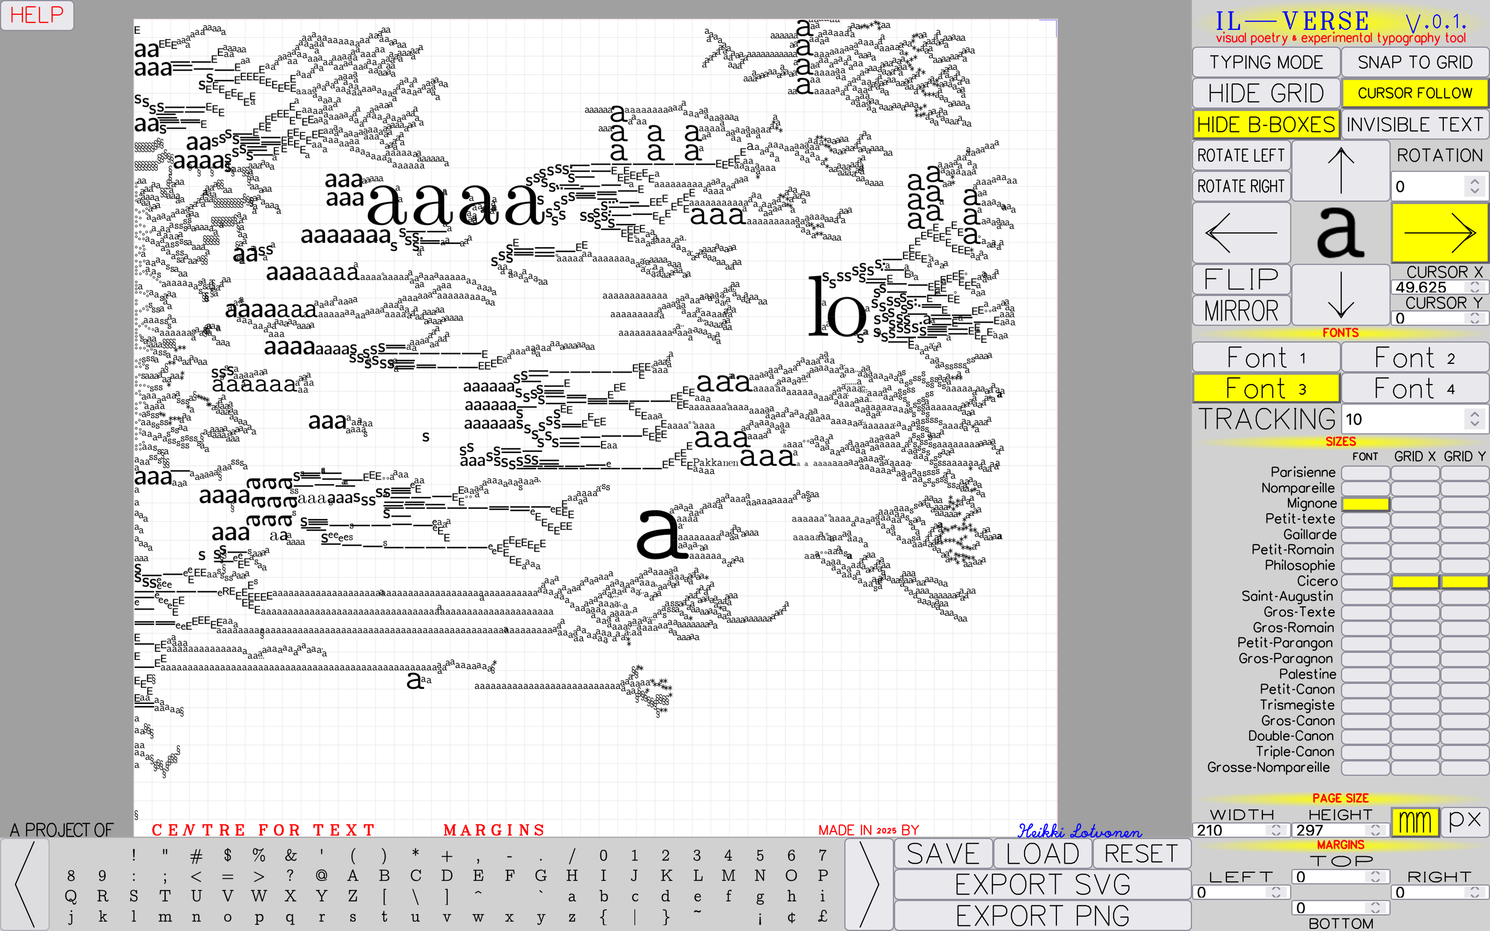
Task: Click the up arrow cursor button
Action: 1340,170
